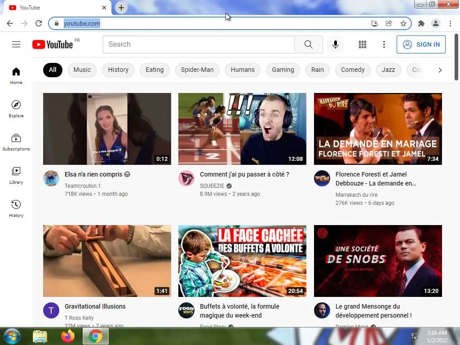
Task: Click the SIGN IN button
Action: 421,44
